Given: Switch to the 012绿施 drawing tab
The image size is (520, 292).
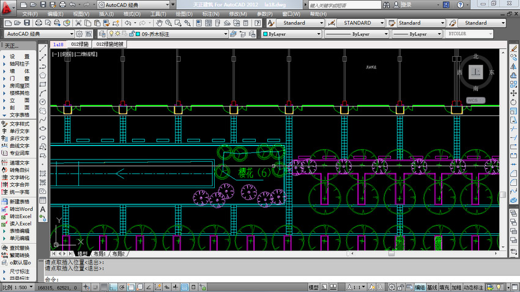Looking at the screenshot, I should [80, 44].
